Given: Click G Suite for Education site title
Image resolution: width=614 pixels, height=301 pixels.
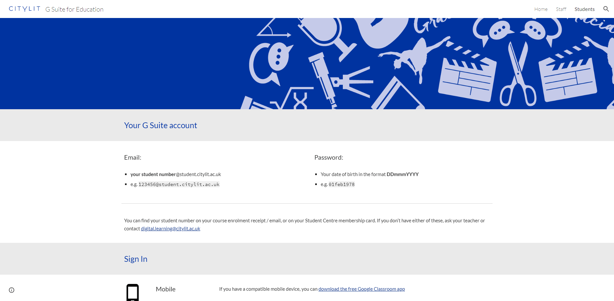Looking at the screenshot, I should click(75, 9).
